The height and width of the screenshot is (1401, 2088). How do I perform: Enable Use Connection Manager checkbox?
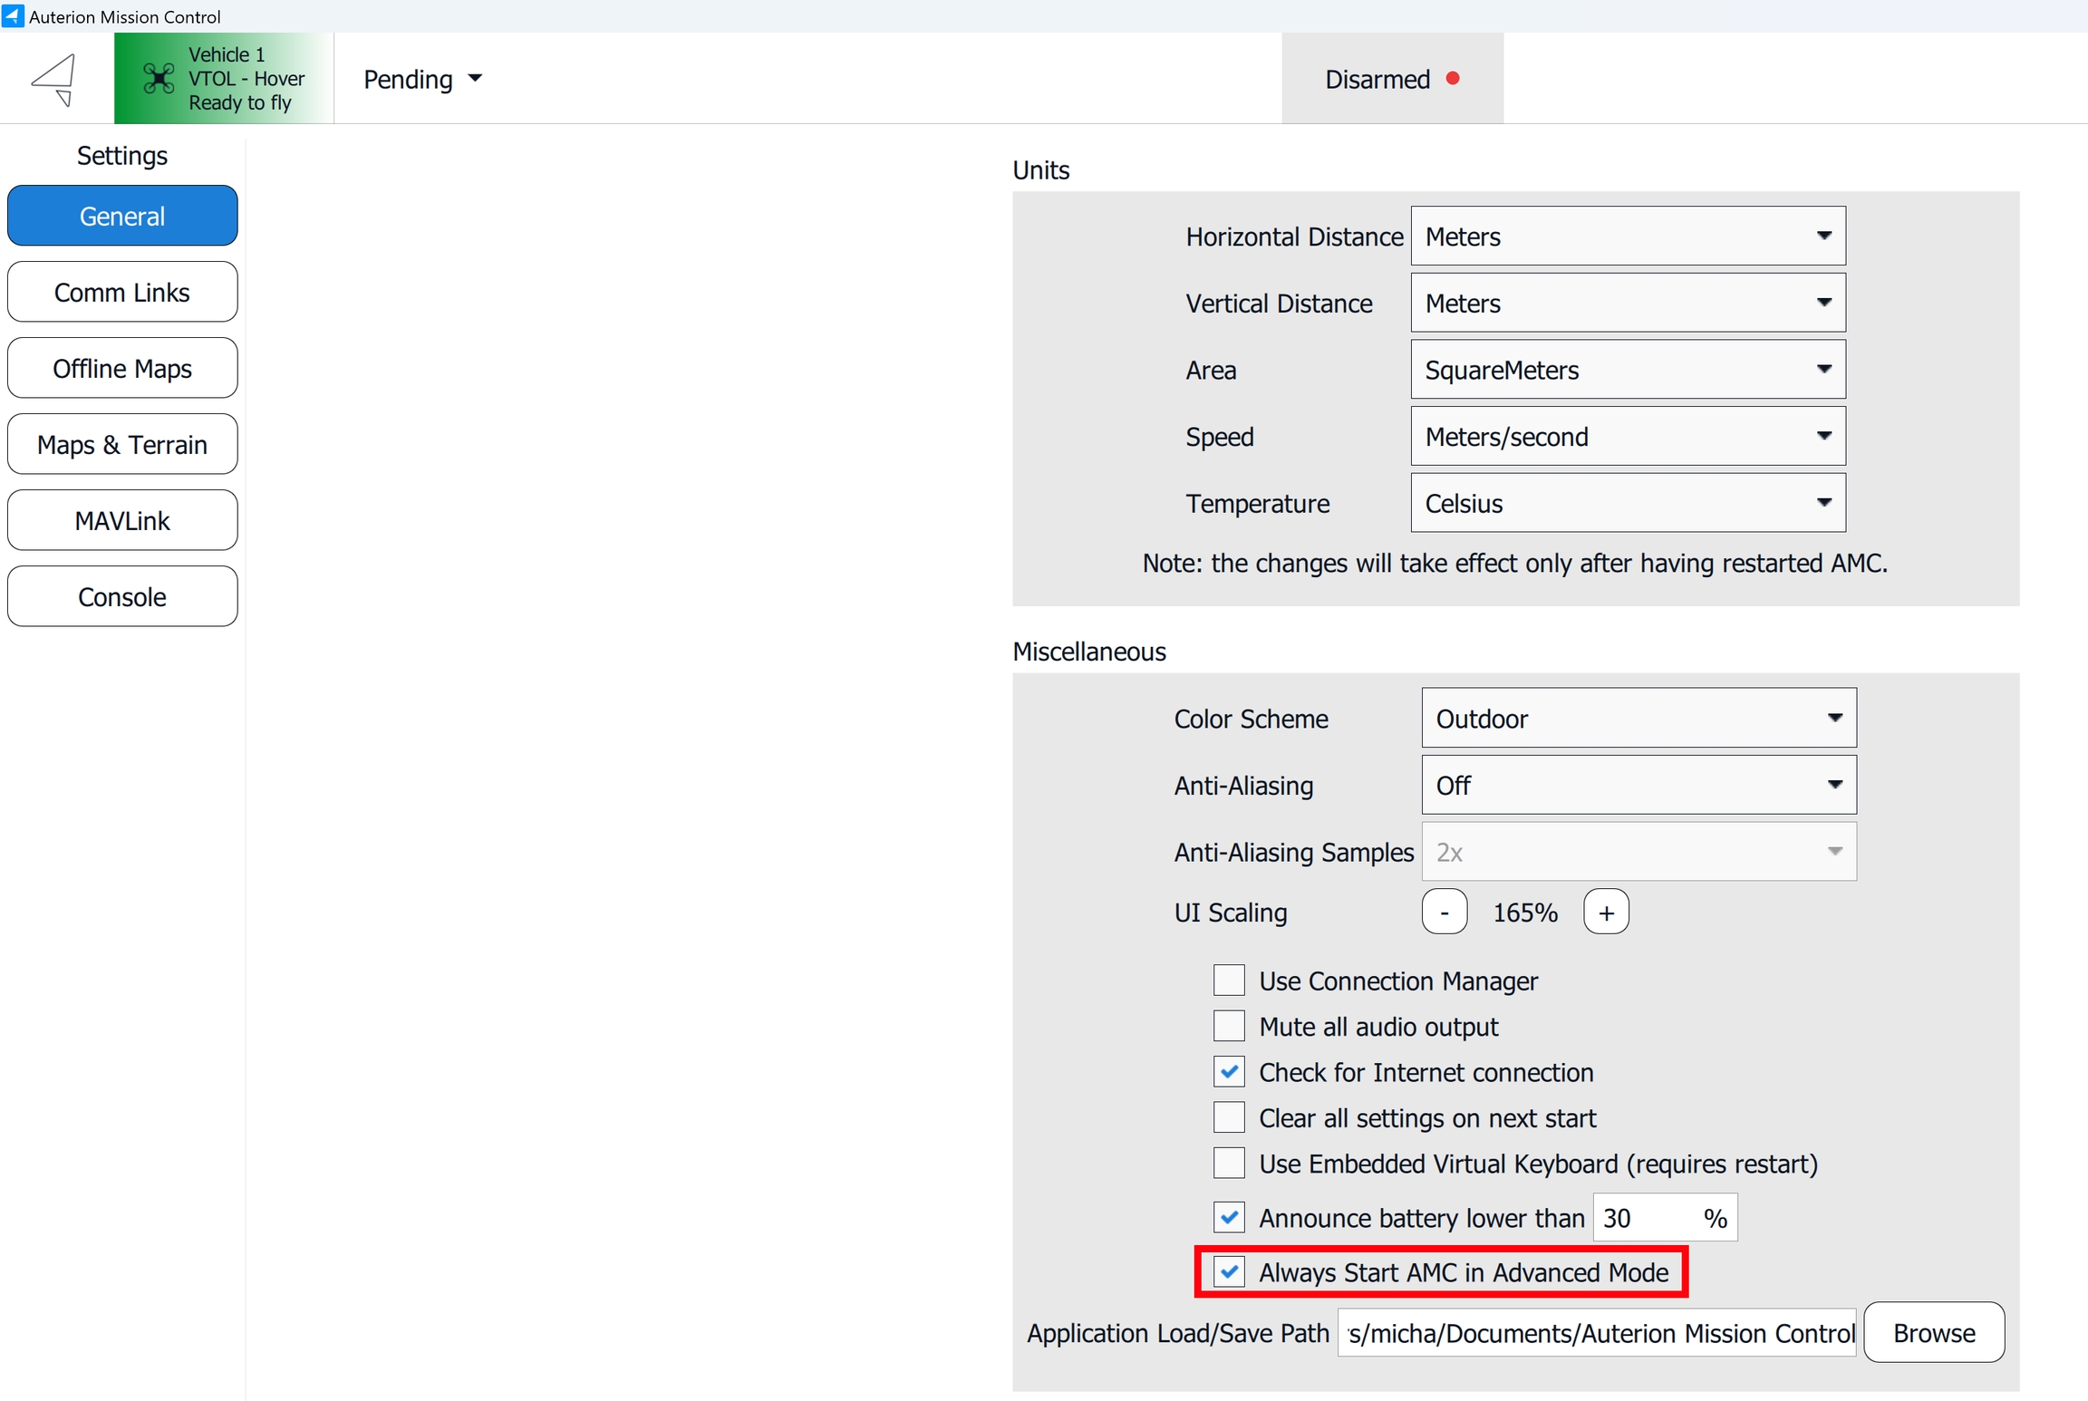pos(1228,981)
